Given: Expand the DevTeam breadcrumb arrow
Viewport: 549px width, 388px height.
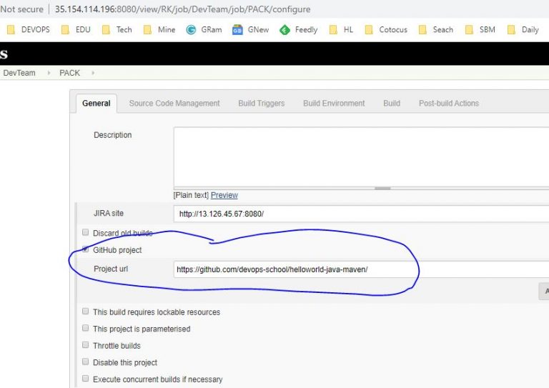Looking at the screenshot, I should (49, 73).
